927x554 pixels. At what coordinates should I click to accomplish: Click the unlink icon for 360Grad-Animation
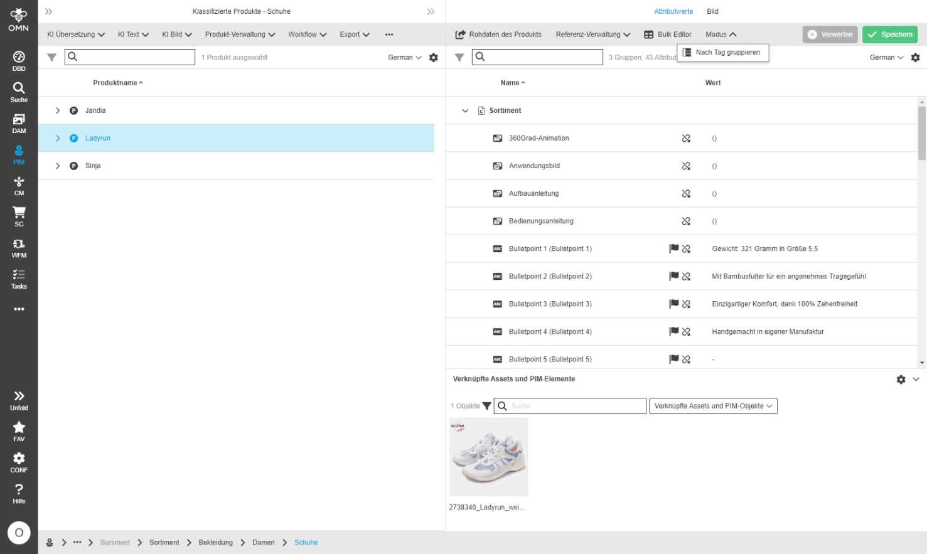pos(686,138)
